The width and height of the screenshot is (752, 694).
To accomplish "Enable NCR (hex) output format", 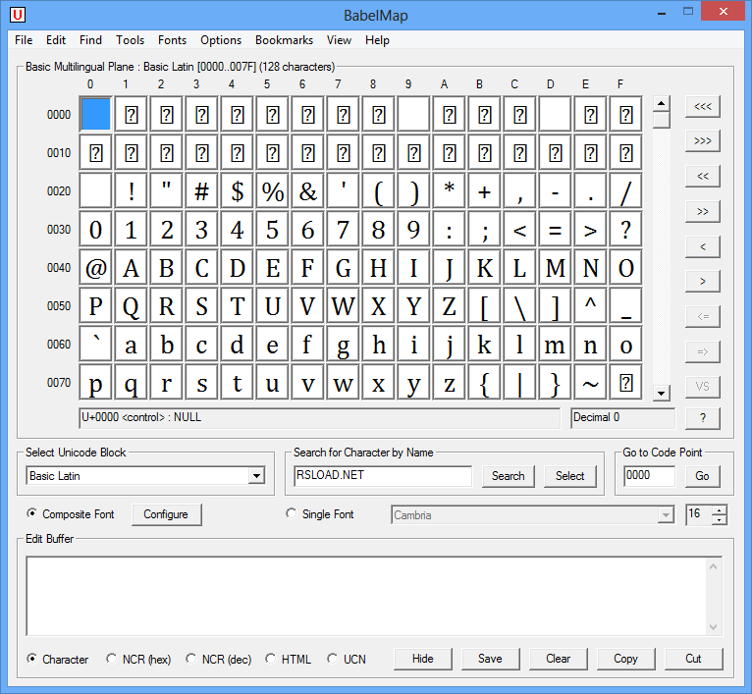I will (x=112, y=659).
